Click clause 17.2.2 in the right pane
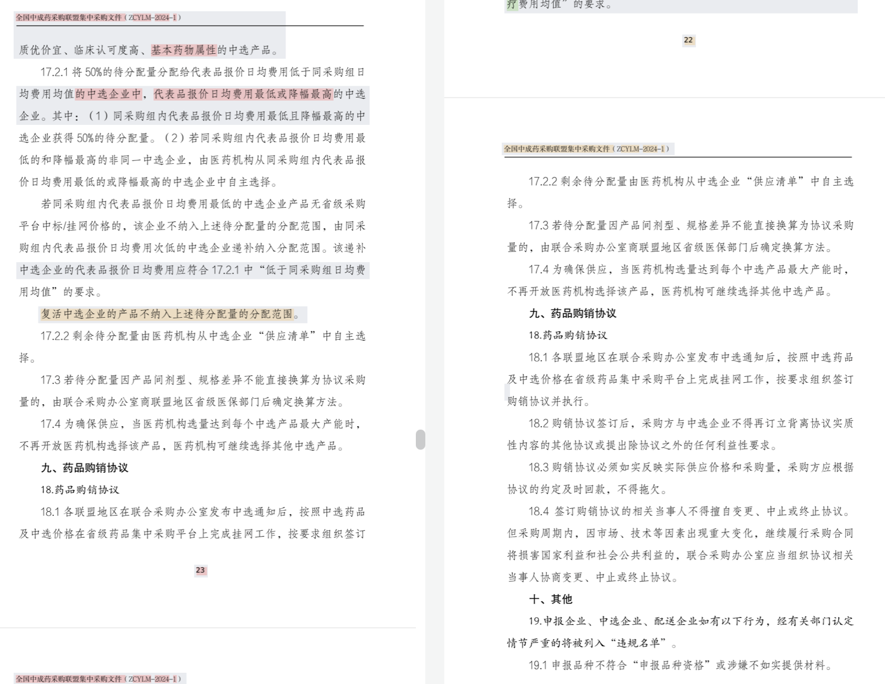 point(691,182)
